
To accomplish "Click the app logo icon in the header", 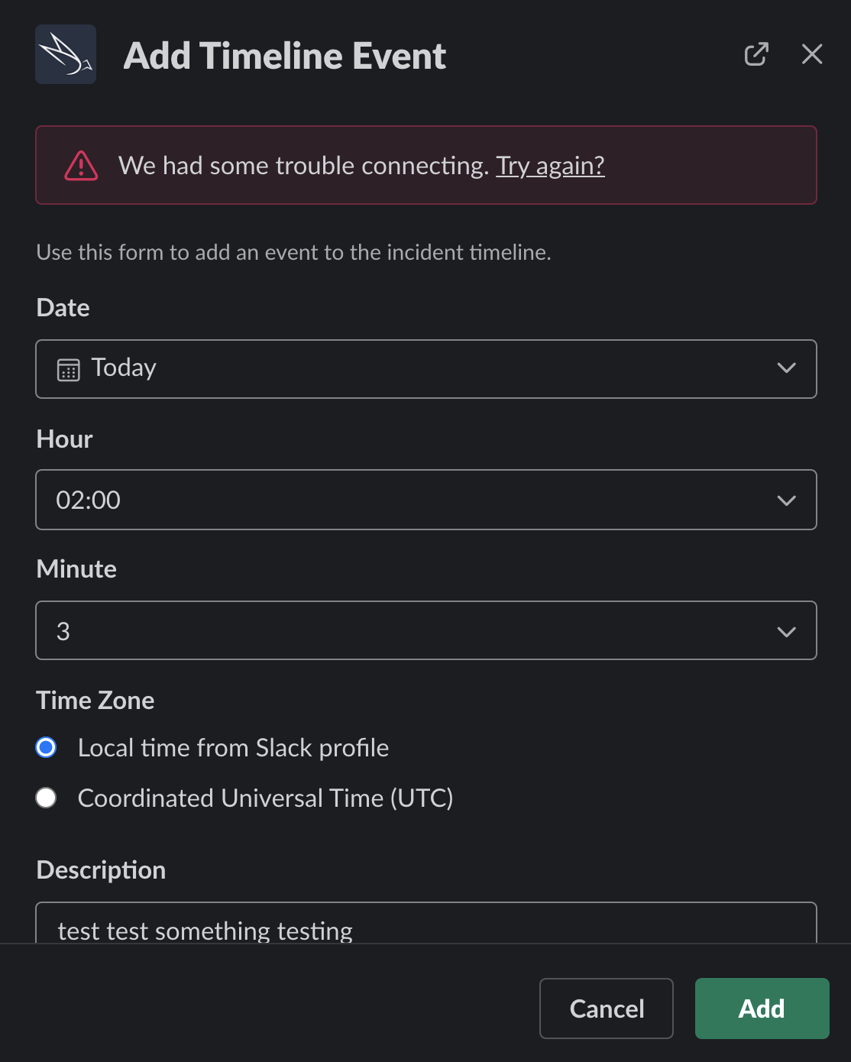I will tap(66, 54).
